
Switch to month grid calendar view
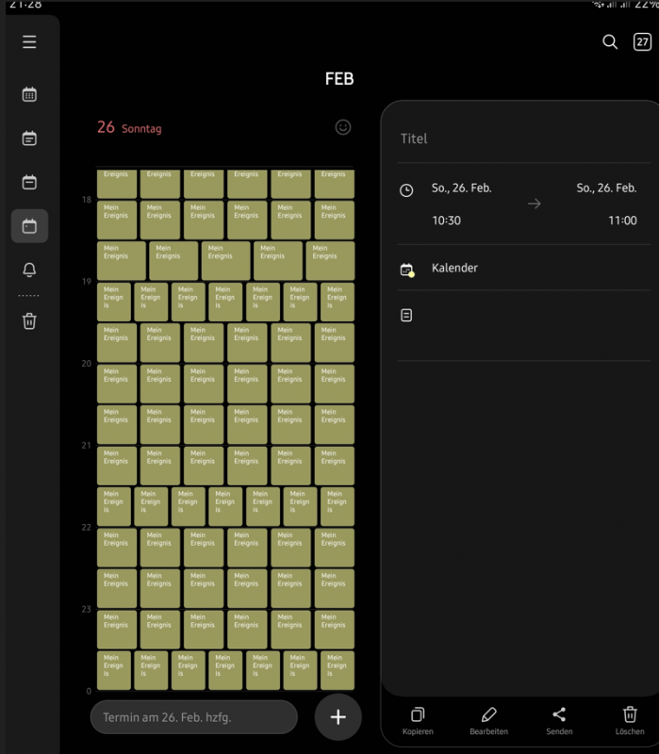29,94
